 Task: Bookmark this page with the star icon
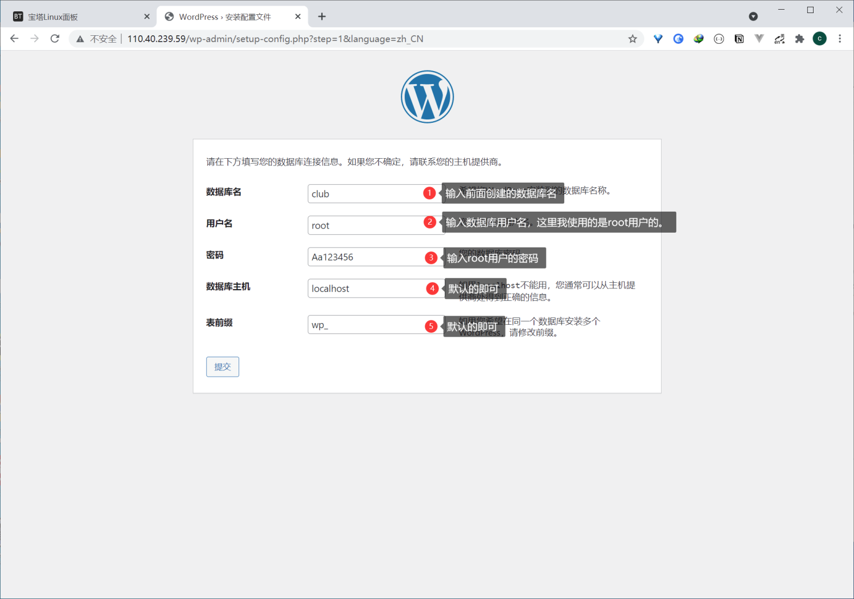click(633, 39)
